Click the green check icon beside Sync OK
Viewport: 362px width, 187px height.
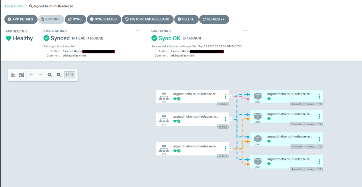tap(154, 38)
